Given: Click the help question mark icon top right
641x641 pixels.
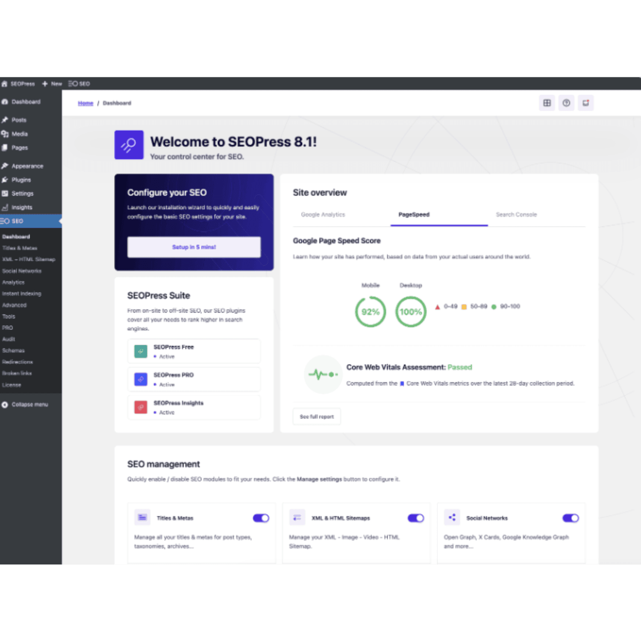Looking at the screenshot, I should [x=566, y=103].
